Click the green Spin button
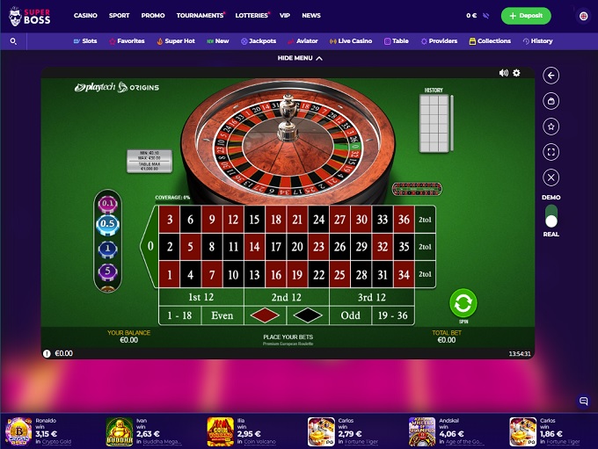 (463, 303)
